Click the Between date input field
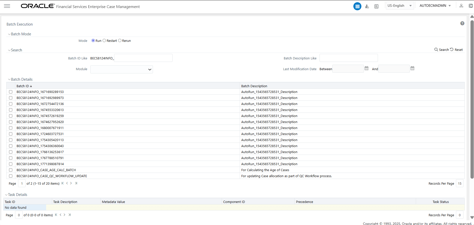This screenshot has width=474, height=225. (348, 69)
